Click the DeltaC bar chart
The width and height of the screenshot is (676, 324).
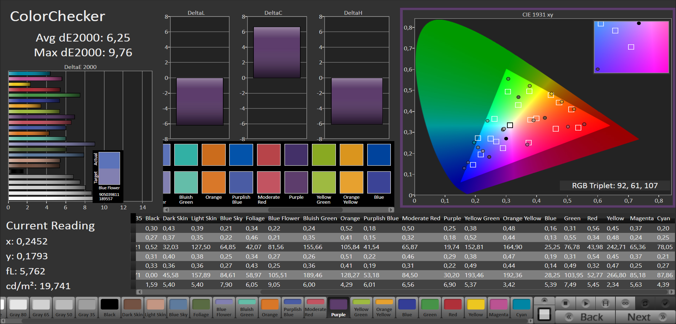tap(277, 77)
